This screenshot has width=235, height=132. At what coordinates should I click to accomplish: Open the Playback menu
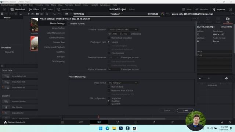[x=69, y=5]
